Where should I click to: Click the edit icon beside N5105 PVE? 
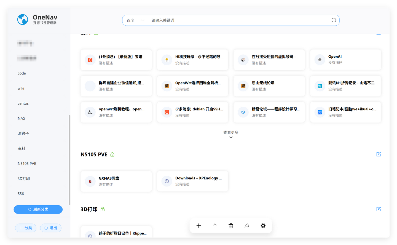378,154
